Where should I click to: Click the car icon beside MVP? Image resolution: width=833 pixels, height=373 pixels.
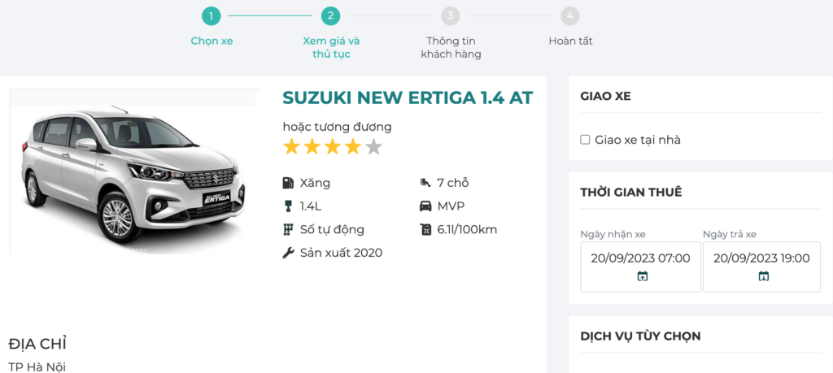point(425,206)
